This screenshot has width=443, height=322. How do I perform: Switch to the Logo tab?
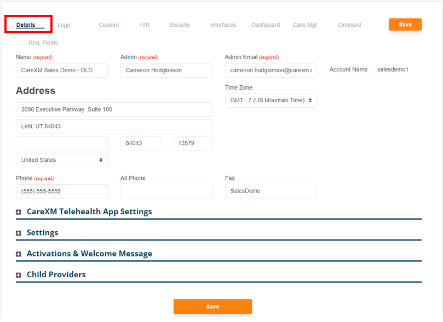coord(64,25)
